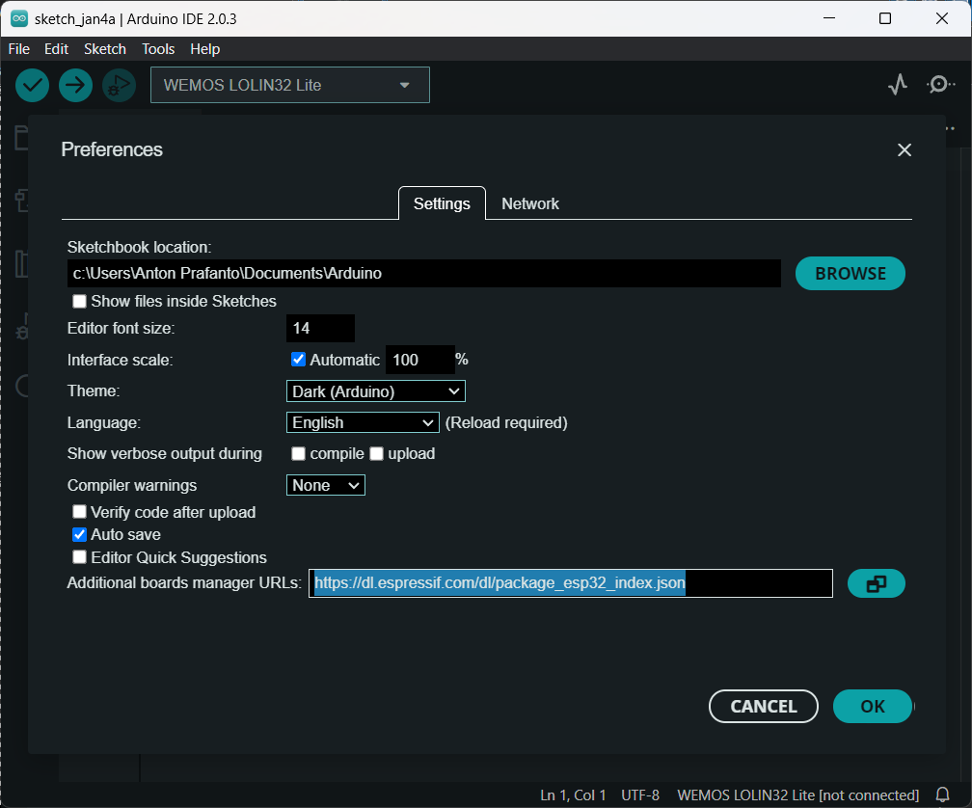Screen dimensions: 972x808
Task: Open the Serial Monitor icon
Action: (x=940, y=84)
